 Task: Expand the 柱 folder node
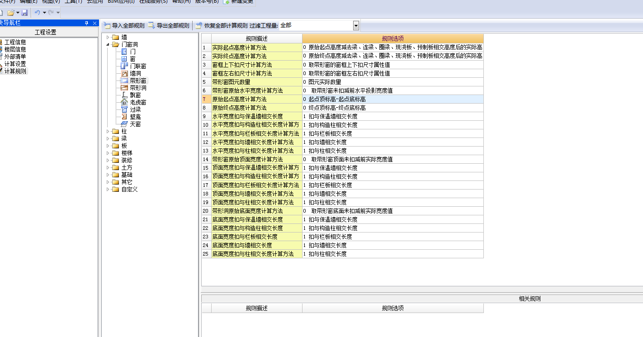[x=108, y=131]
